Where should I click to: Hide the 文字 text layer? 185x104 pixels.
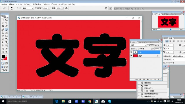tap(131, 52)
